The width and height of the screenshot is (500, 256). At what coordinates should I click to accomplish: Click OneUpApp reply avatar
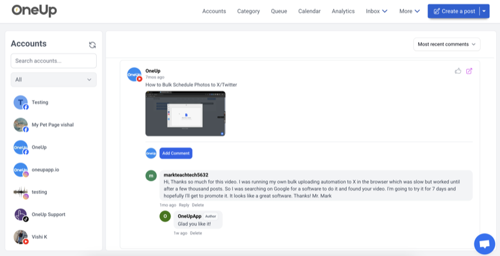pos(165,216)
